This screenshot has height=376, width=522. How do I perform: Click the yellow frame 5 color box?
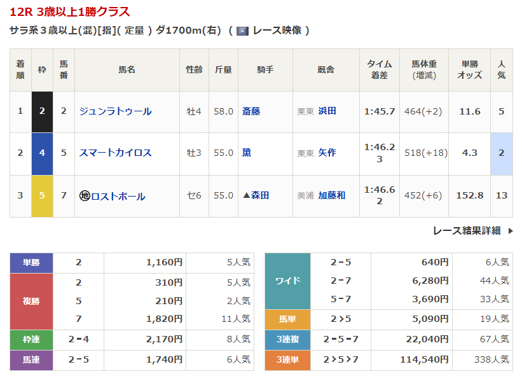coord(42,195)
